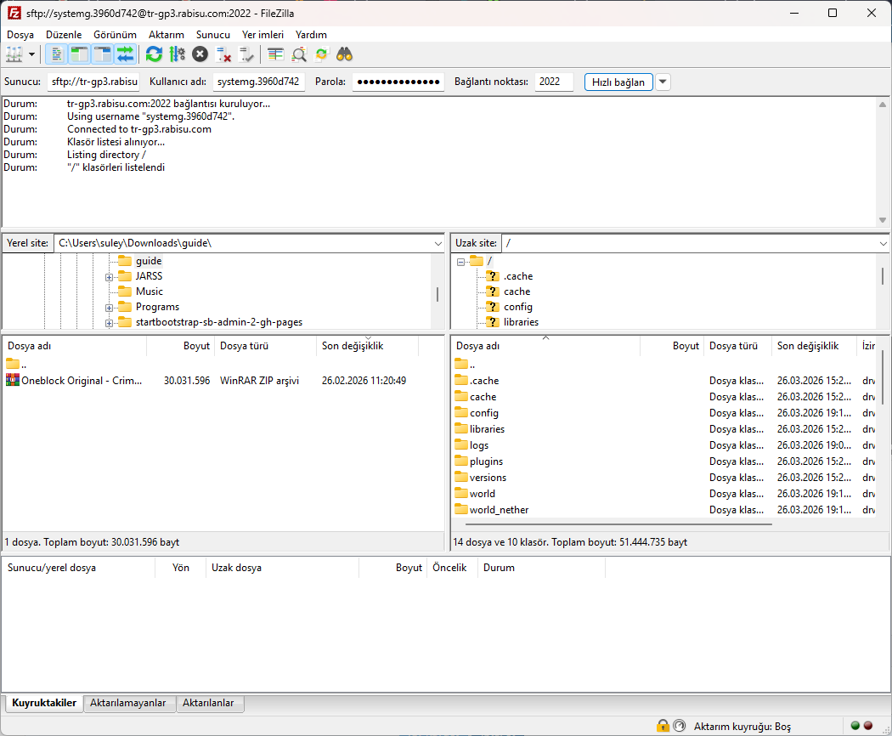Cancel current operation with the X icon

point(200,54)
